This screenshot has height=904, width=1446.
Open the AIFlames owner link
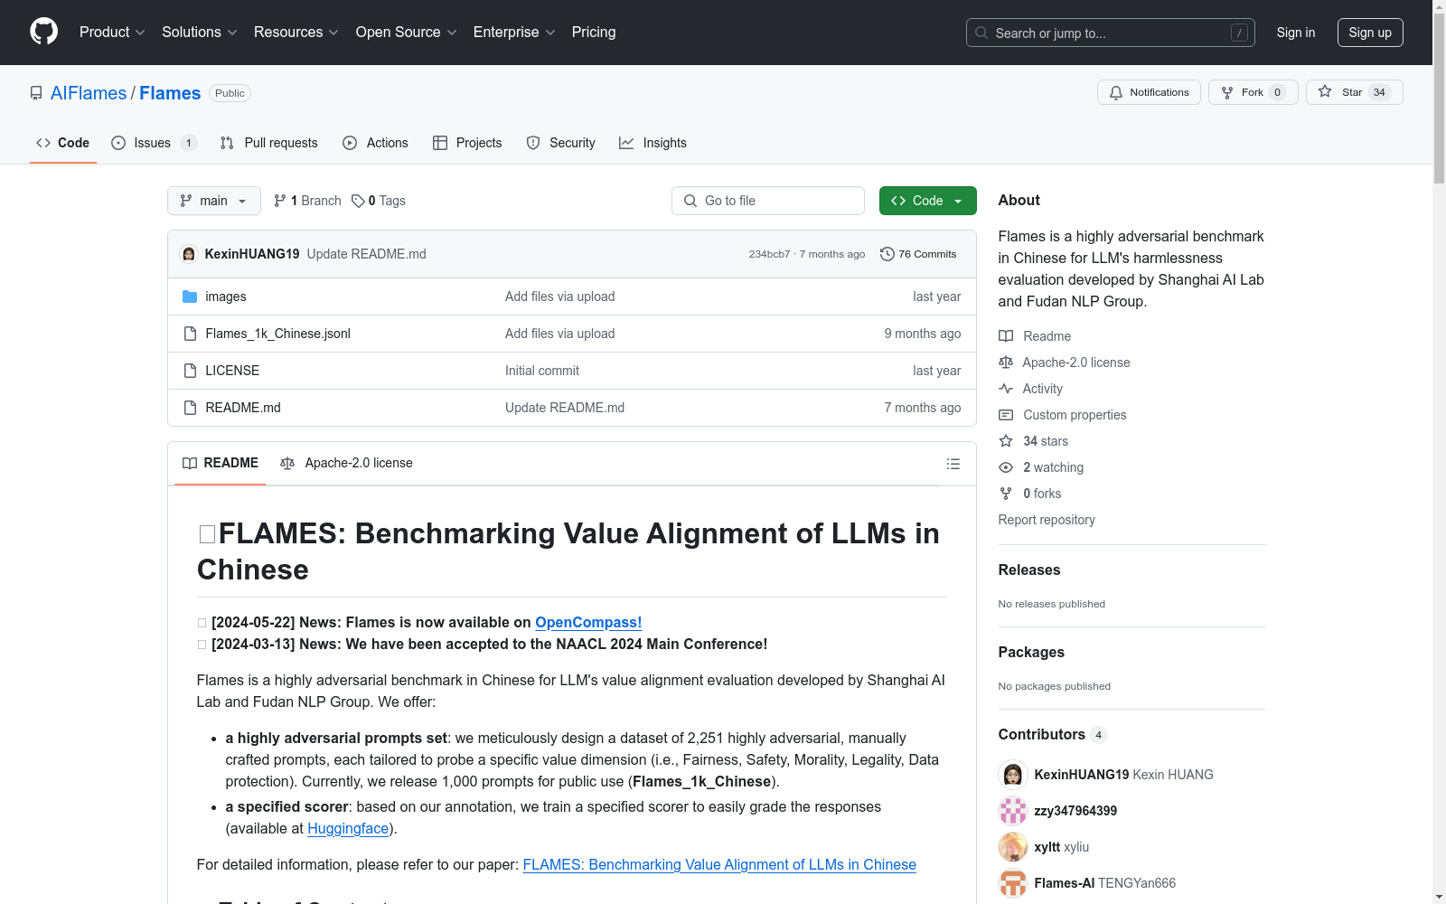89,93
